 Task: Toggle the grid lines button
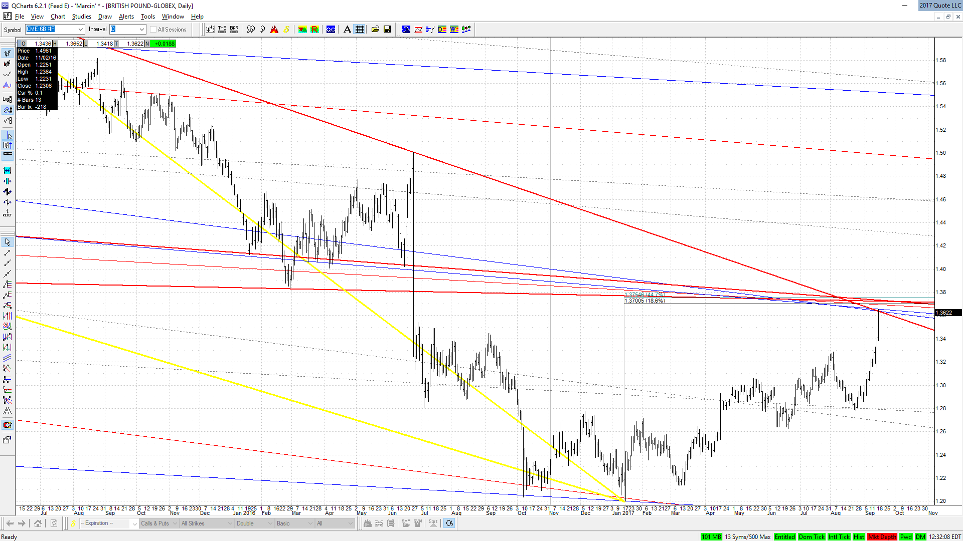tap(360, 30)
